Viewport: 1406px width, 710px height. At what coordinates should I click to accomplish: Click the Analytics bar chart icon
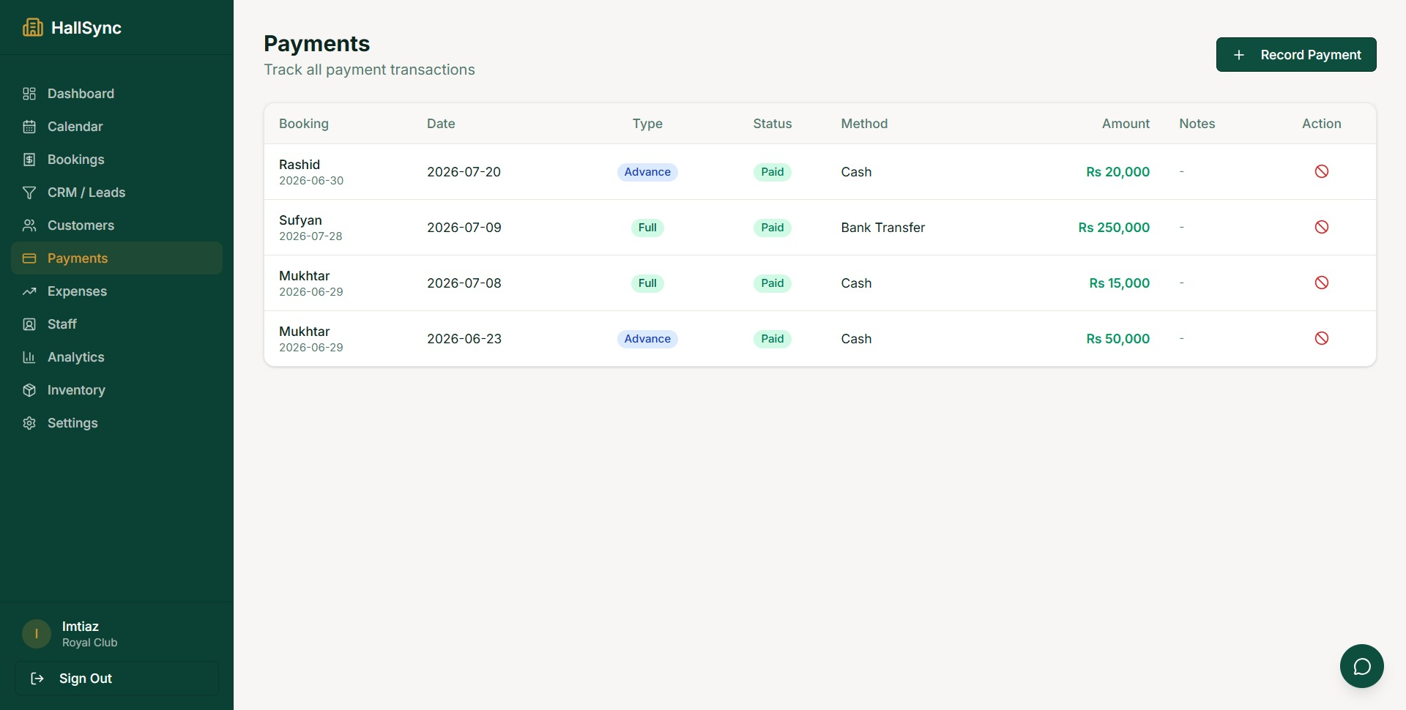tap(29, 357)
